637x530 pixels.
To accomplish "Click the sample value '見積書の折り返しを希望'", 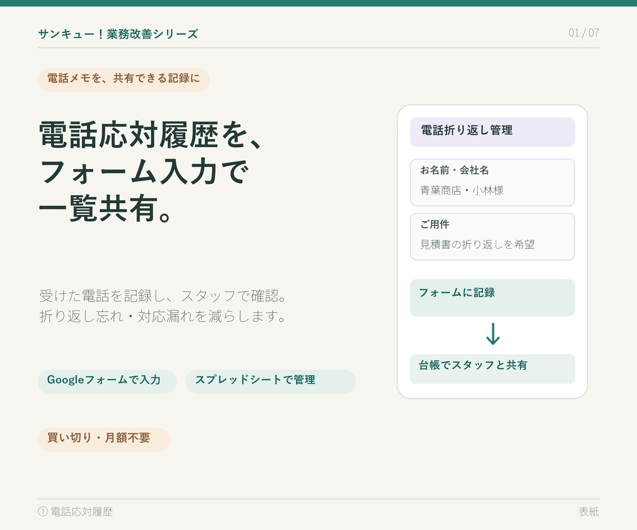I will pyautogui.click(x=477, y=244).
